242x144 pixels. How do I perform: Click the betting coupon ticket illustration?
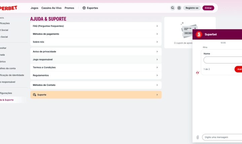(x=189, y=31)
